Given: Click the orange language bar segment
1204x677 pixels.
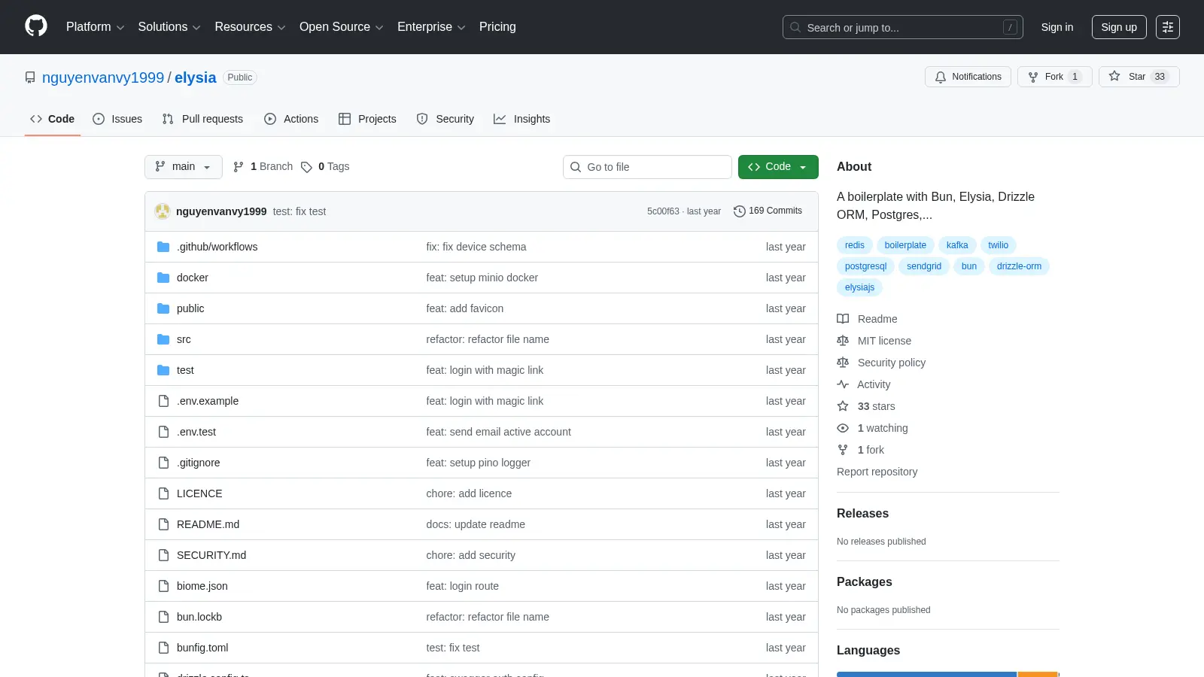Looking at the screenshot, I should coord(1038,674).
